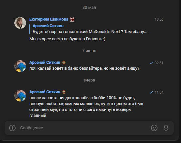Click the badge icon beside Арсений Ситкин at 11:04
Viewport: 181px width, 143px height.
[x=64, y=92]
